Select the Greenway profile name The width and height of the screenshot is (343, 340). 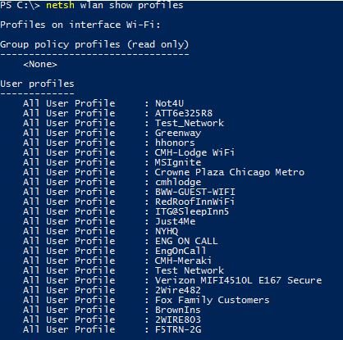[x=178, y=133]
